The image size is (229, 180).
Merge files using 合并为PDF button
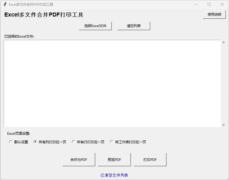coord(79,159)
